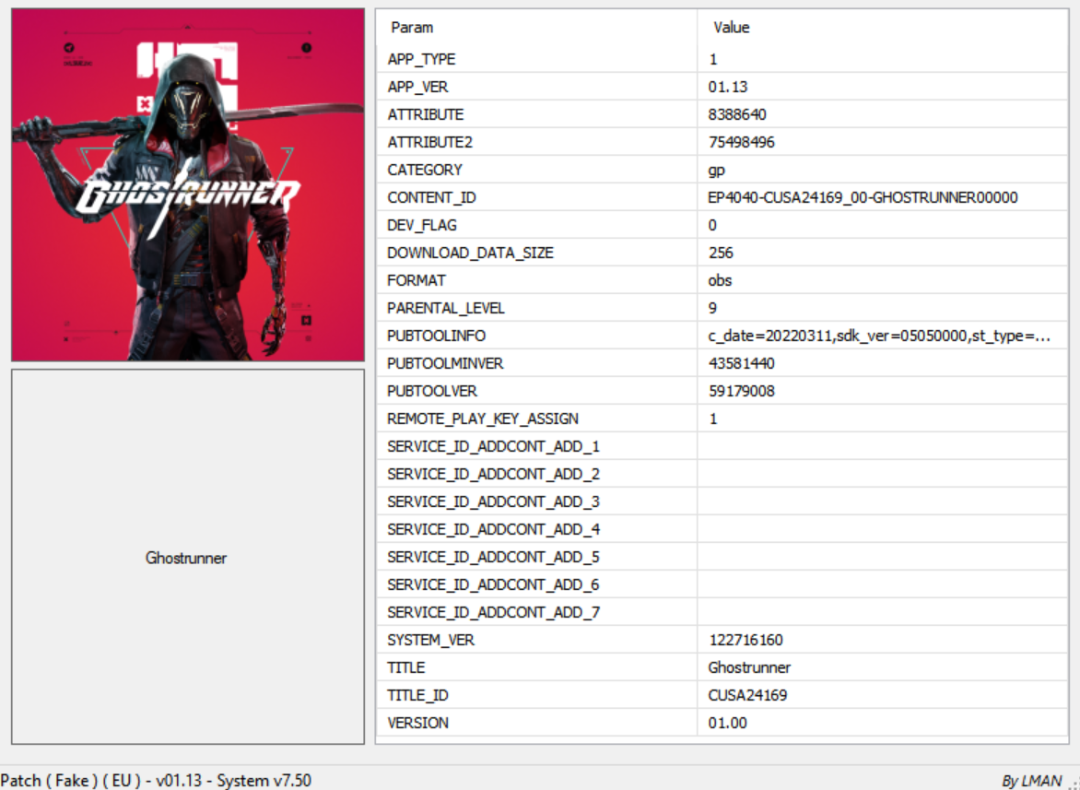Click the CATEGORY value gp

coord(716,171)
